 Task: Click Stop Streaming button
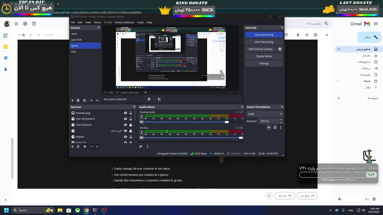pyautogui.click(x=264, y=35)
